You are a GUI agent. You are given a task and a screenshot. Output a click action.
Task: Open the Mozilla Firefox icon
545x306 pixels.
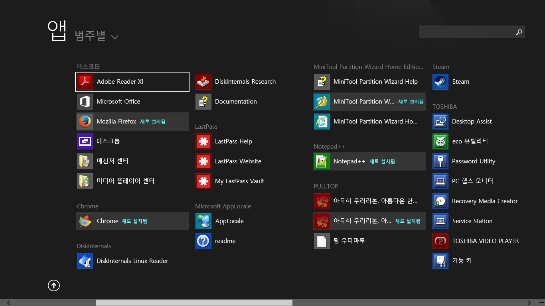85,122
